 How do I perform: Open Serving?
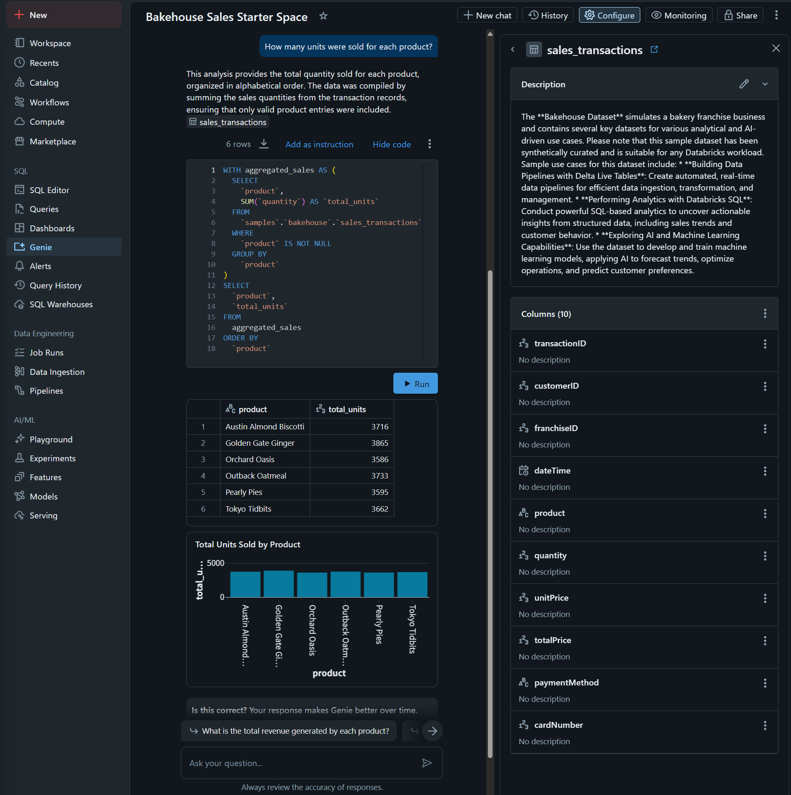tap(64, 515)
